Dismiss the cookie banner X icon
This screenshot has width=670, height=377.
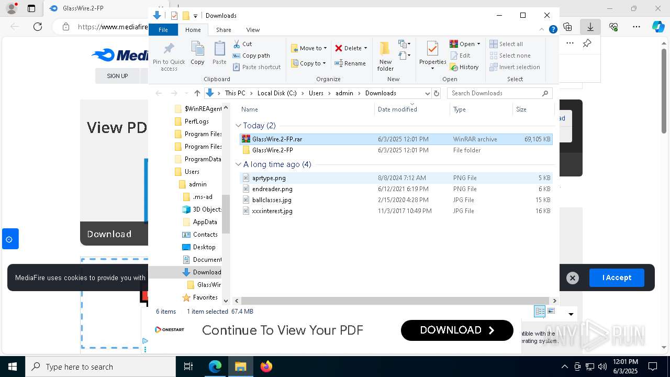coord(573,278)
